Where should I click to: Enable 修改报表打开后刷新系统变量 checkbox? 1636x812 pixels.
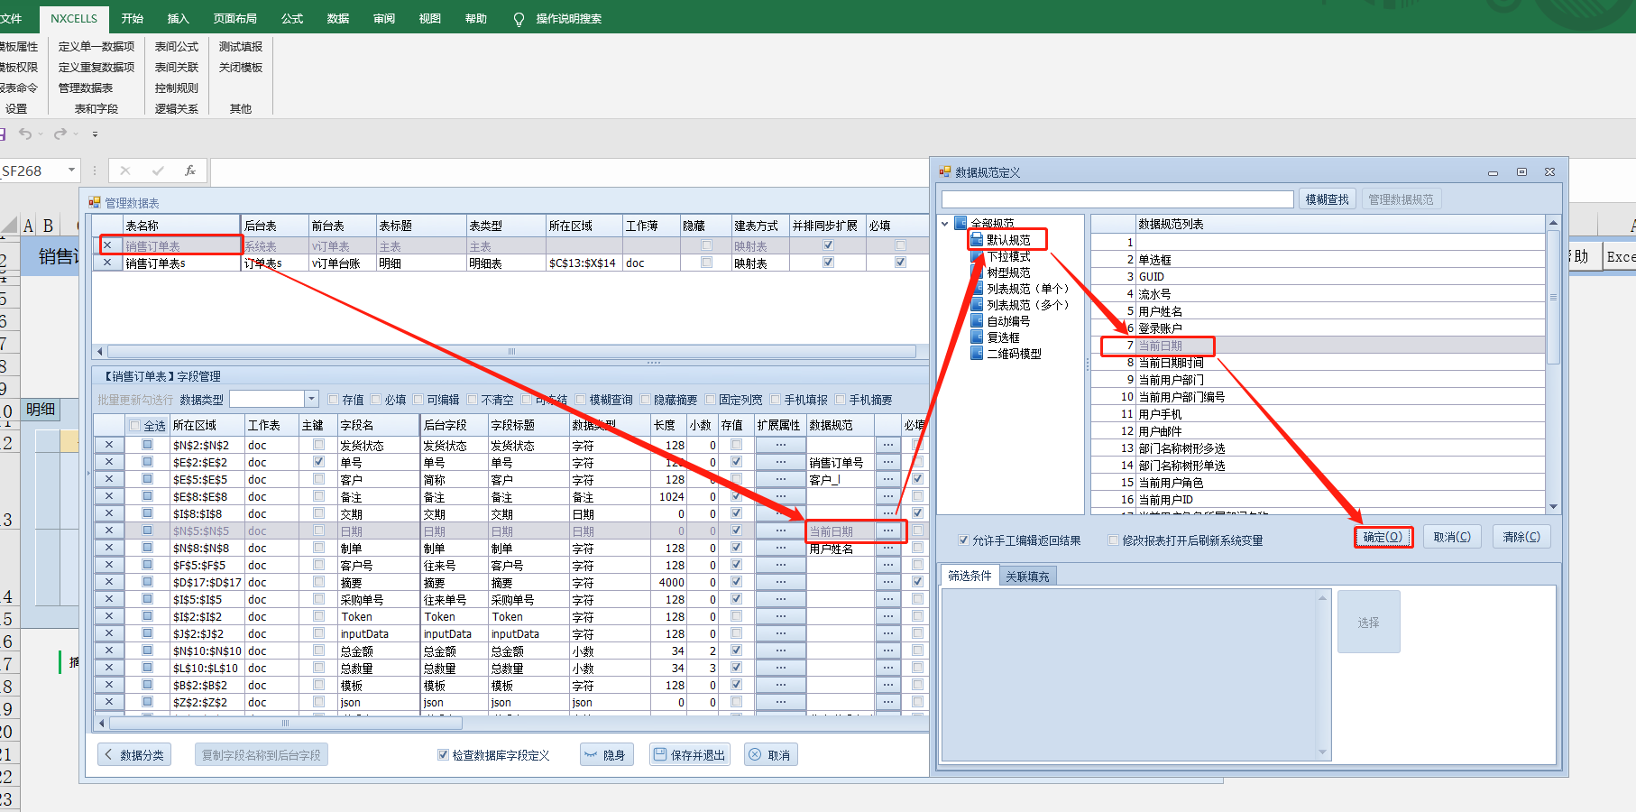click(1113, 540)
